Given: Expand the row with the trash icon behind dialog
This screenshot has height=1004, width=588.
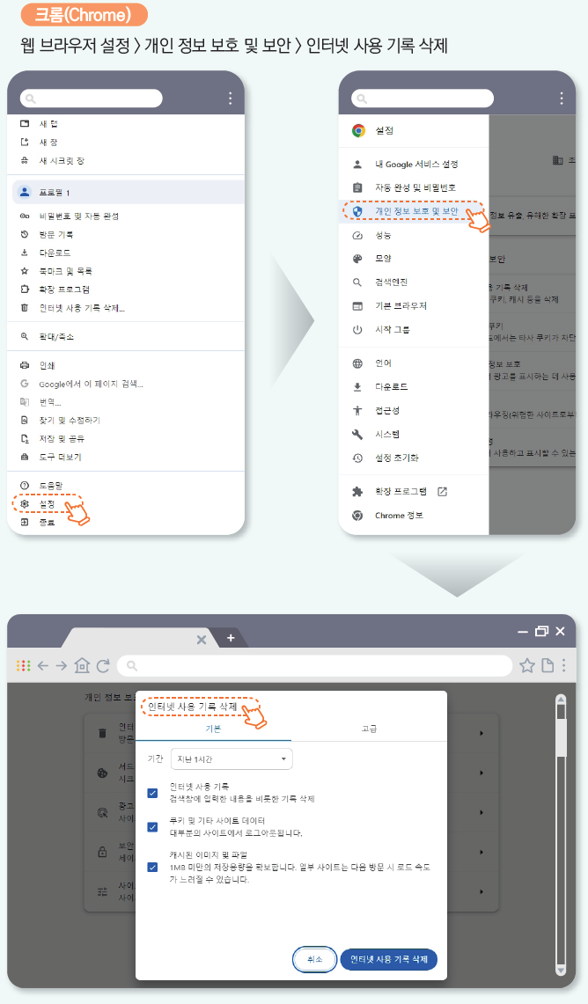Looking at the screenshot, I should pos(481,733).
